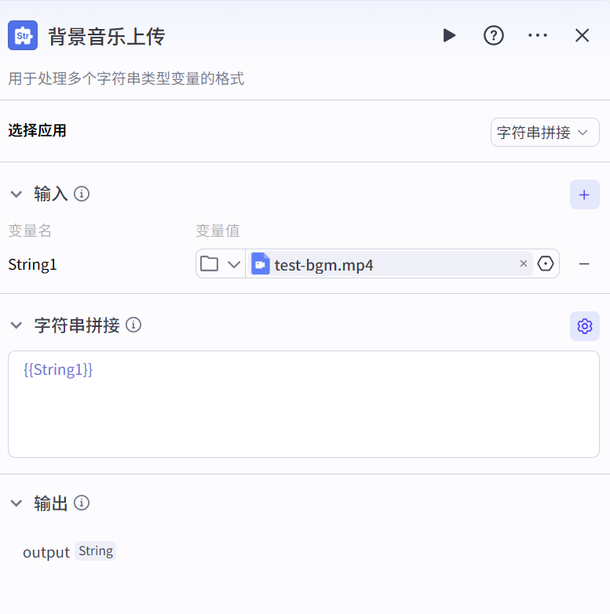Screen dimensions: 610x614
Task: Run the node with the play icon
Action: tap(449, 35)
